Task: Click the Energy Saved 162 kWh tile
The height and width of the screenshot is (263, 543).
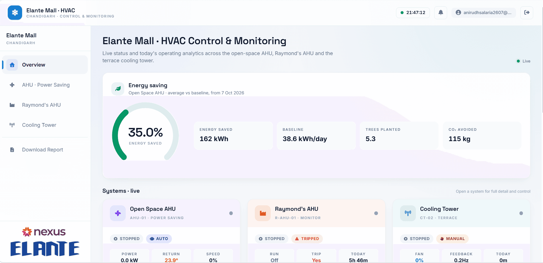Action: 233,135
